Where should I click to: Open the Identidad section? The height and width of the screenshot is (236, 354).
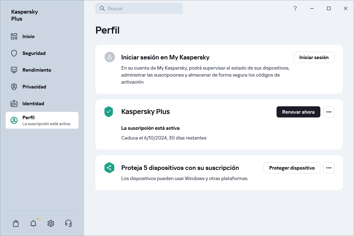(33, 103)
